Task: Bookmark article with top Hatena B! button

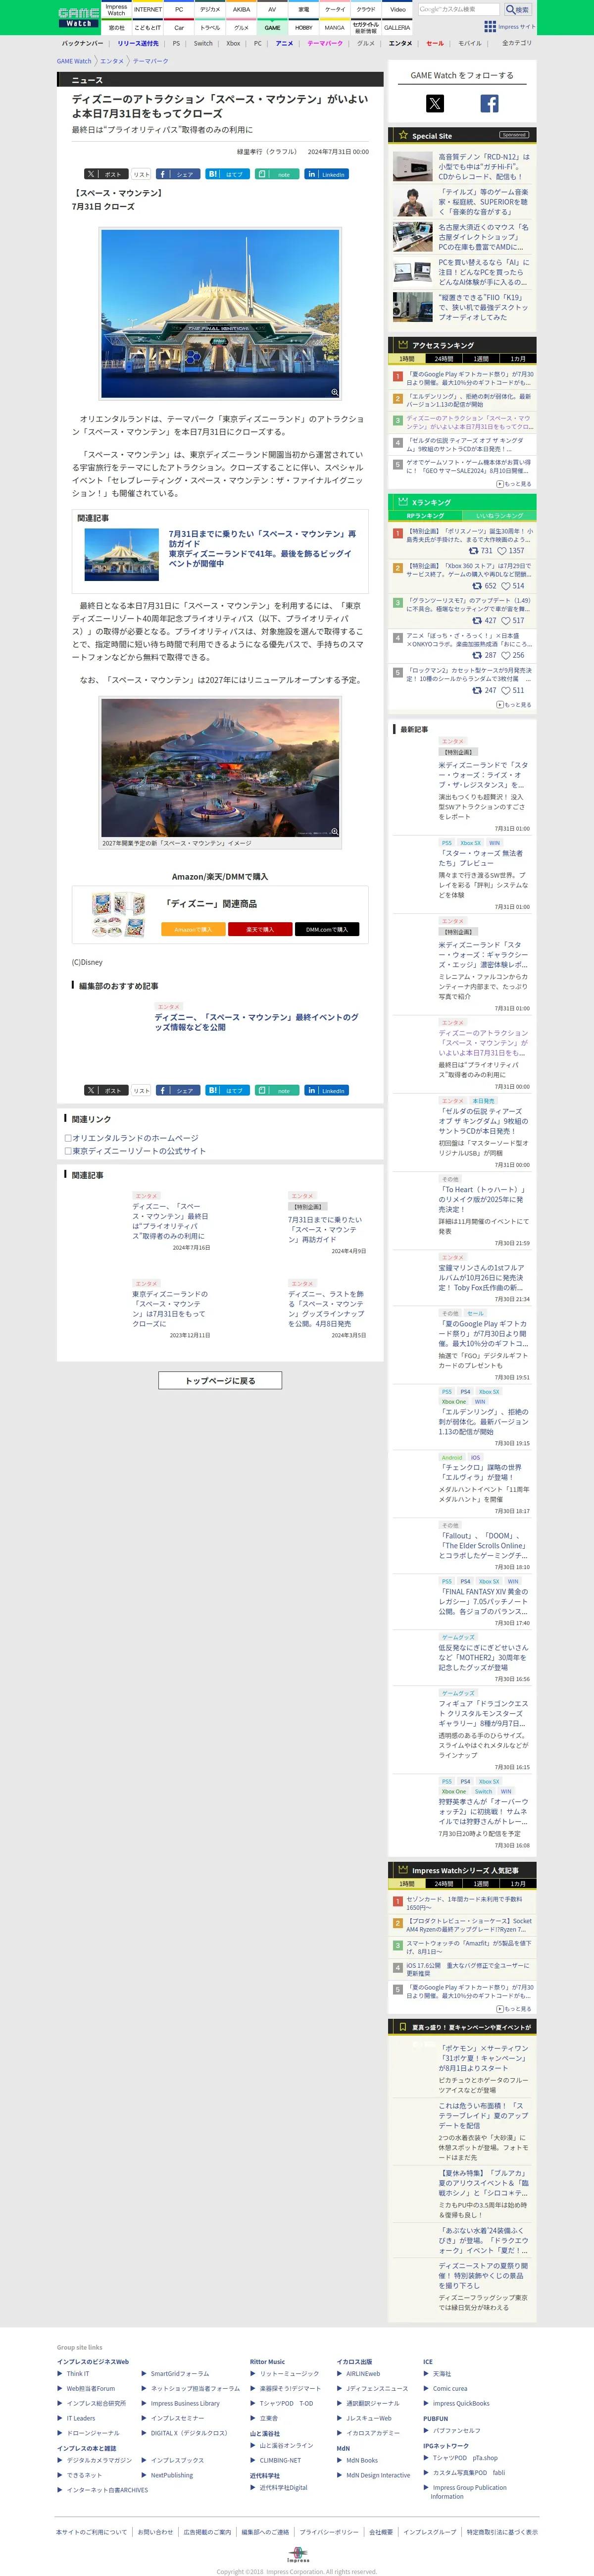Action: coord(227,174)
